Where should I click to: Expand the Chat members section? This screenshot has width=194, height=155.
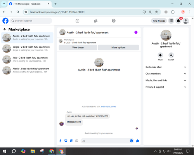click(166, 74)
